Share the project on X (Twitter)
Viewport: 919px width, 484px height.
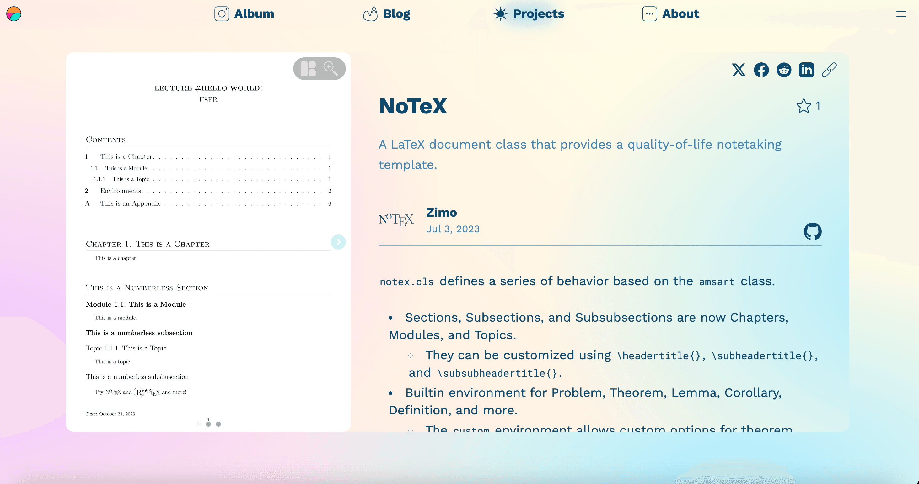tap(739, 70)
